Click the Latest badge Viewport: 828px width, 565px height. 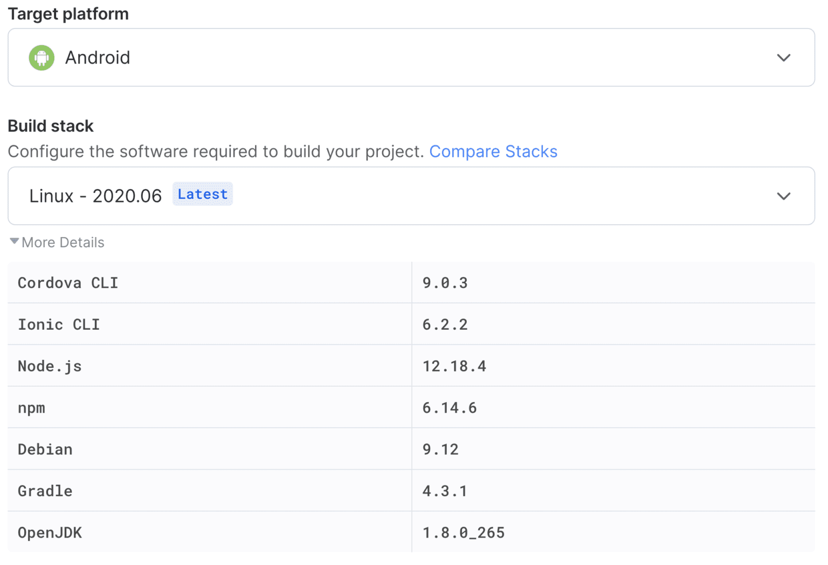click(203, 194)
